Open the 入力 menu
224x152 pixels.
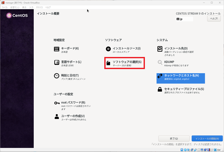pos(31,7)
